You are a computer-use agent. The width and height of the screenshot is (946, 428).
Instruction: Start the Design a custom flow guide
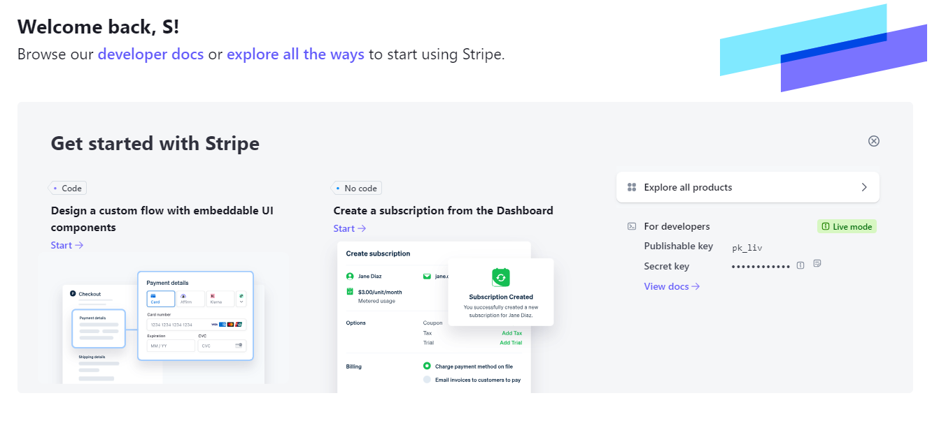pos(67,245)
